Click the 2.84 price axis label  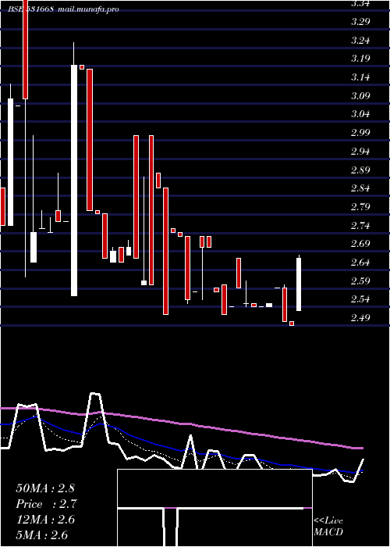(x=360, y=188)
